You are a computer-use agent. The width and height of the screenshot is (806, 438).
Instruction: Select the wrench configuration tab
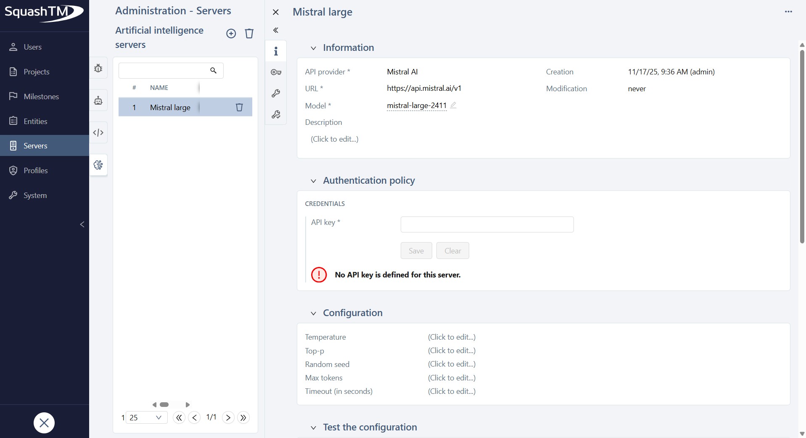(276, 93)
